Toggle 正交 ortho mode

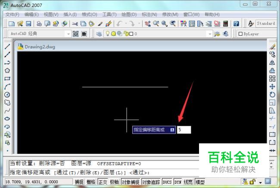point(103,182)
